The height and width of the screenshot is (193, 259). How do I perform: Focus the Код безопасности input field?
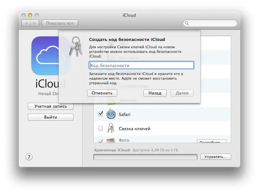(x=141, y=65)
